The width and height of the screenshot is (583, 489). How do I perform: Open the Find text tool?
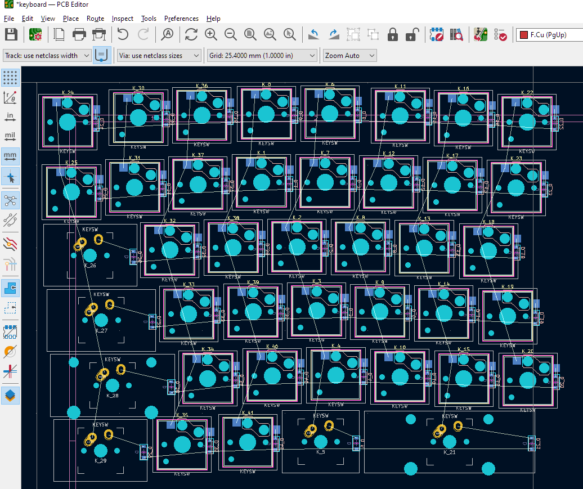click(x=168, y=34)
